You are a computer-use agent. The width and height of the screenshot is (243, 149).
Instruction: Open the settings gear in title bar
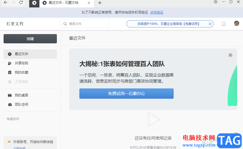pyautogui.click(x=216, y=2)
